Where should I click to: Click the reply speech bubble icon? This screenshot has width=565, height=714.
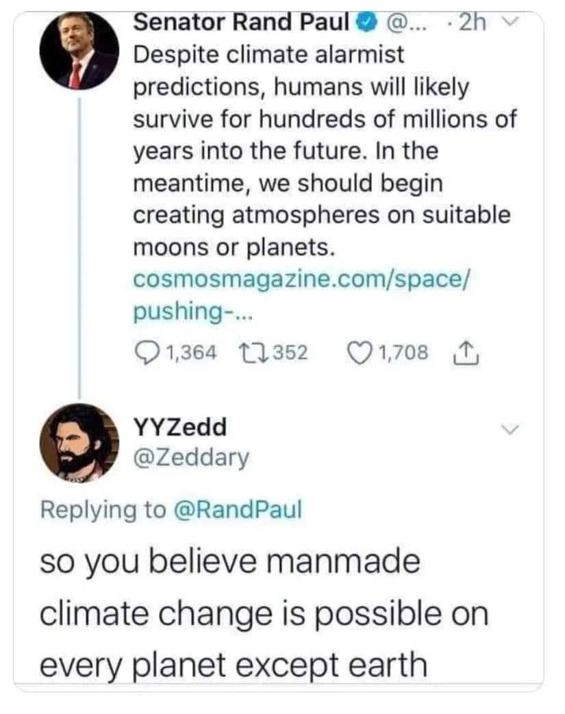[x=146, y=353]
